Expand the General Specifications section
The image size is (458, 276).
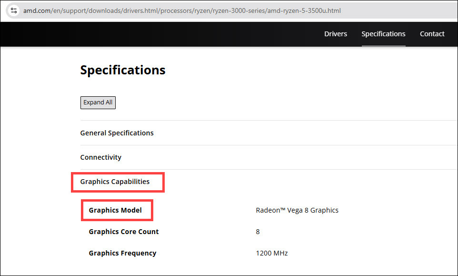point(117,133)
